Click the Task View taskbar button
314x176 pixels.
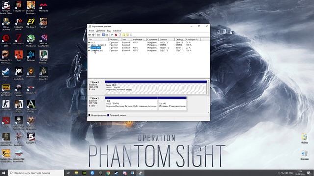click(x=68, y=173)
